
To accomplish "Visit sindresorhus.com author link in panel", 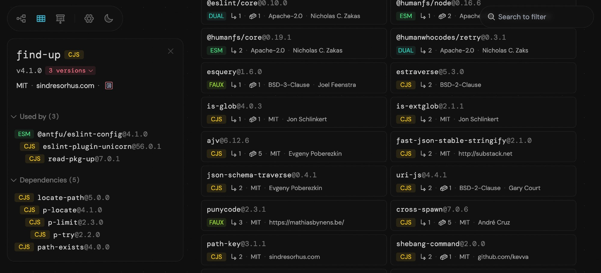I will click(x=65, y=86).
